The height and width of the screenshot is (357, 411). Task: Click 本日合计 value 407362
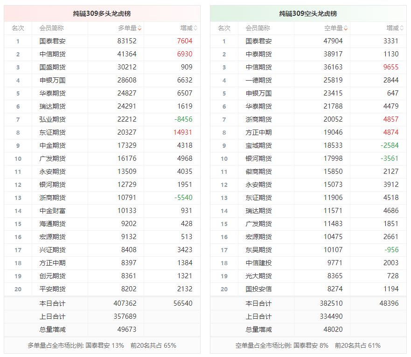[125, 303]
